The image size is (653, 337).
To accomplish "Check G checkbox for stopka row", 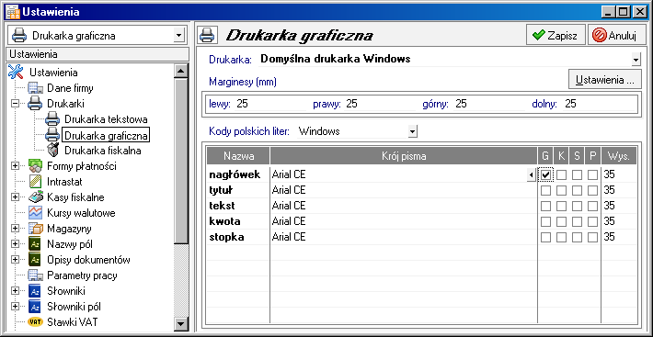I will pyautogui.click(x=545, y=237).
